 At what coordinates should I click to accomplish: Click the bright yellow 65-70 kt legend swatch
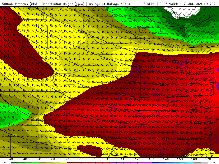click(x=64, y=163)
